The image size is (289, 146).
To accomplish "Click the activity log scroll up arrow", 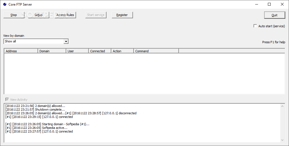I will click(x=282, y=106).
